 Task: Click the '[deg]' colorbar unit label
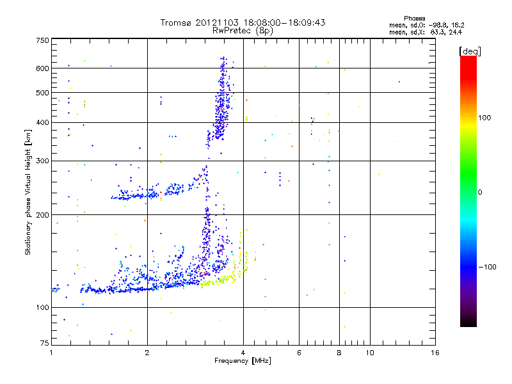(470, 51)
